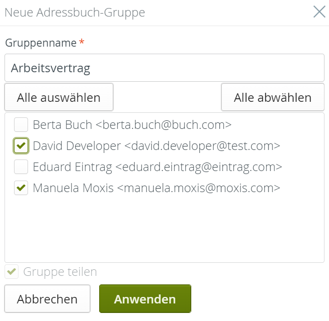This screenshot has height=321, width=329.
Task: Click the Gruppe teilen label text
Action: coord(60,272)
